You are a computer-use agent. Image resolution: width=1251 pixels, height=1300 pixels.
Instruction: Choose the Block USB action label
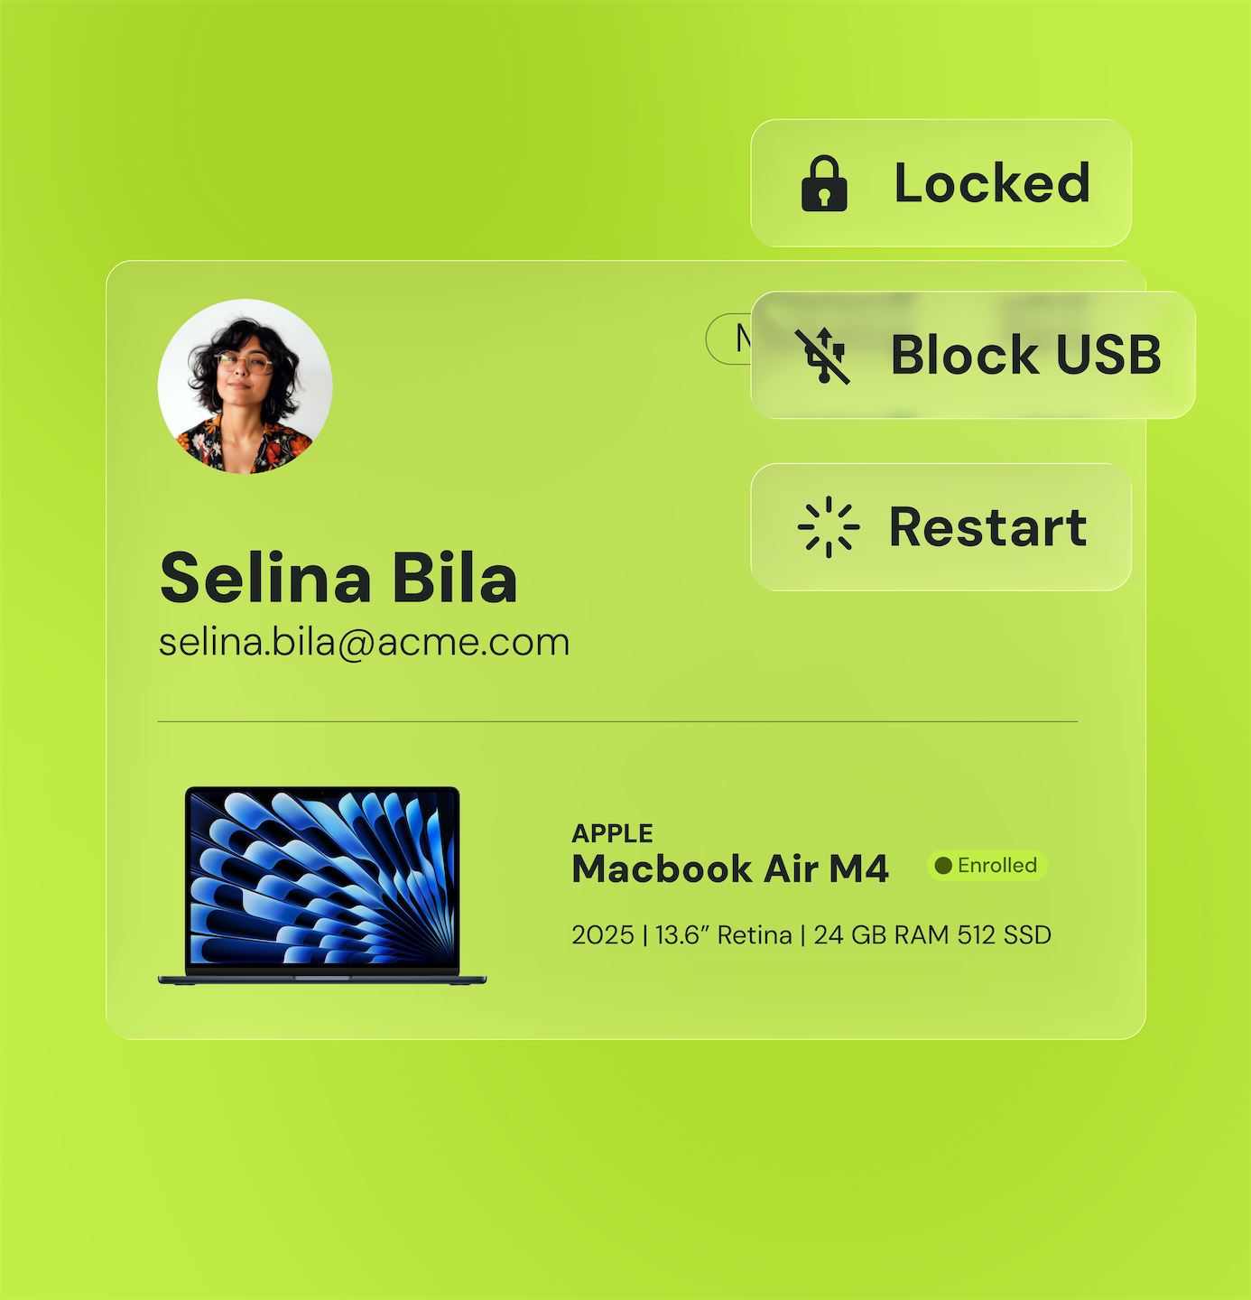[x=1026, y=355]
